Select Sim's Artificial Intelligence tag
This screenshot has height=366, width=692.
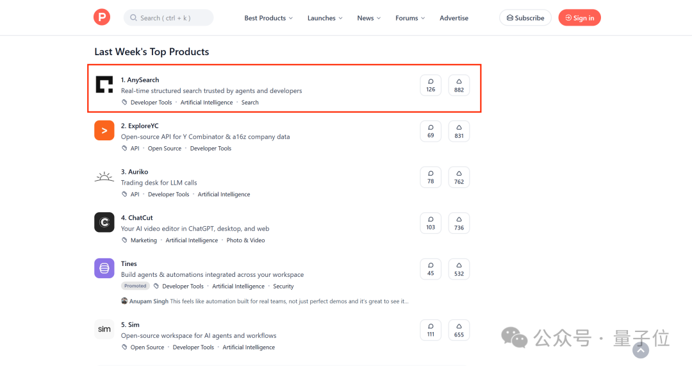pos(249,347)
